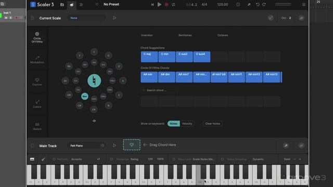Select the A# min7 chord pad

[x=184, y=77]
